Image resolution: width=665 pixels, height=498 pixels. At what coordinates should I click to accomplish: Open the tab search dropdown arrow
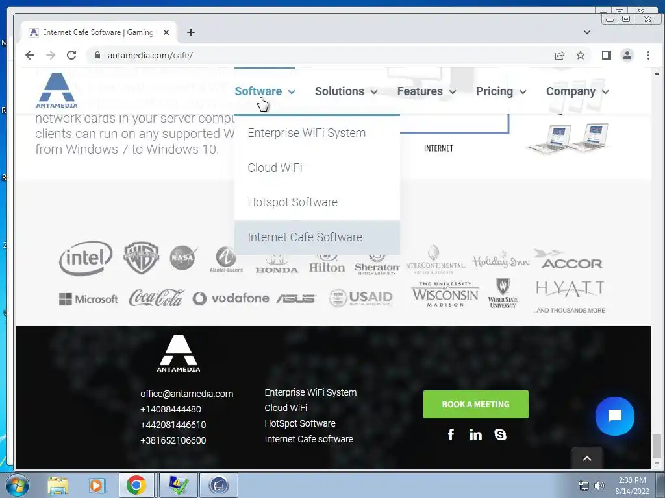click(x=587, y=32)
